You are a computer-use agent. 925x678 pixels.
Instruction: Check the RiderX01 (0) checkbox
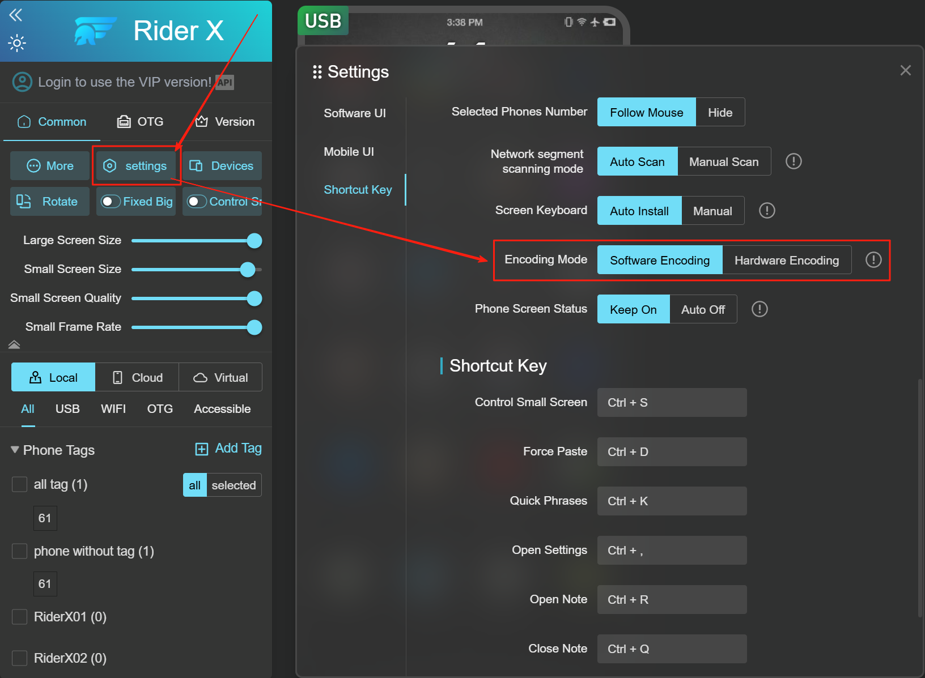point(20,617)
